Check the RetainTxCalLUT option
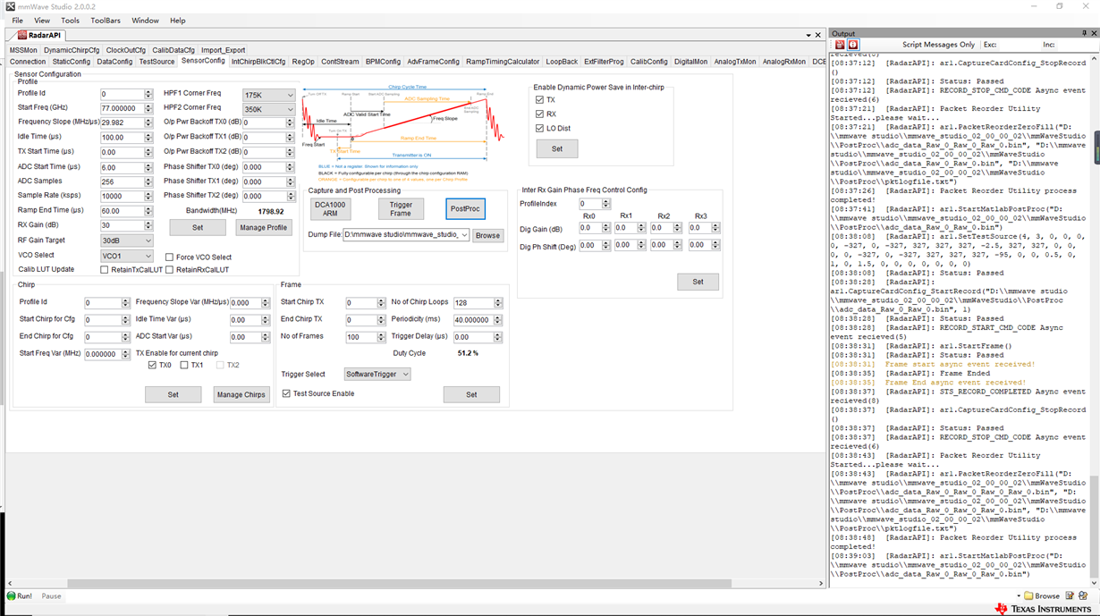Image resolution: width=1100 pixels, height=616 pixels. (105, 270)
